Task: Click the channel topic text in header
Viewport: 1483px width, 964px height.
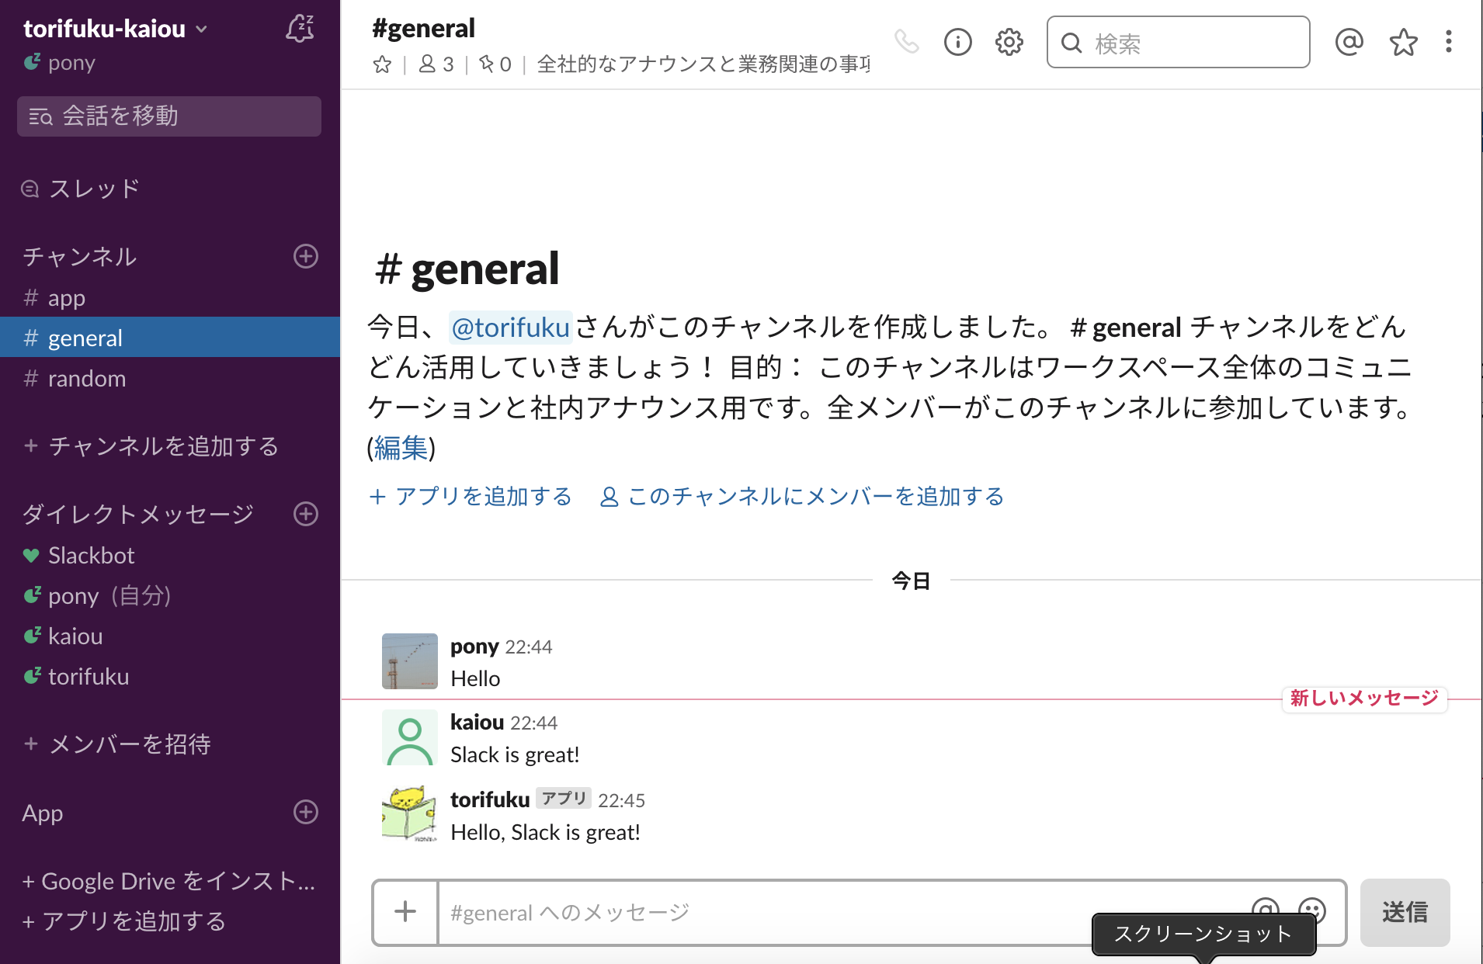Action: coord(703,64)
